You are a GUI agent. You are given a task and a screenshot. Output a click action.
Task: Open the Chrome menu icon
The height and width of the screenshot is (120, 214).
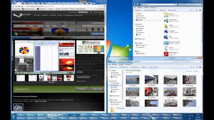click(x=104, y=6)
